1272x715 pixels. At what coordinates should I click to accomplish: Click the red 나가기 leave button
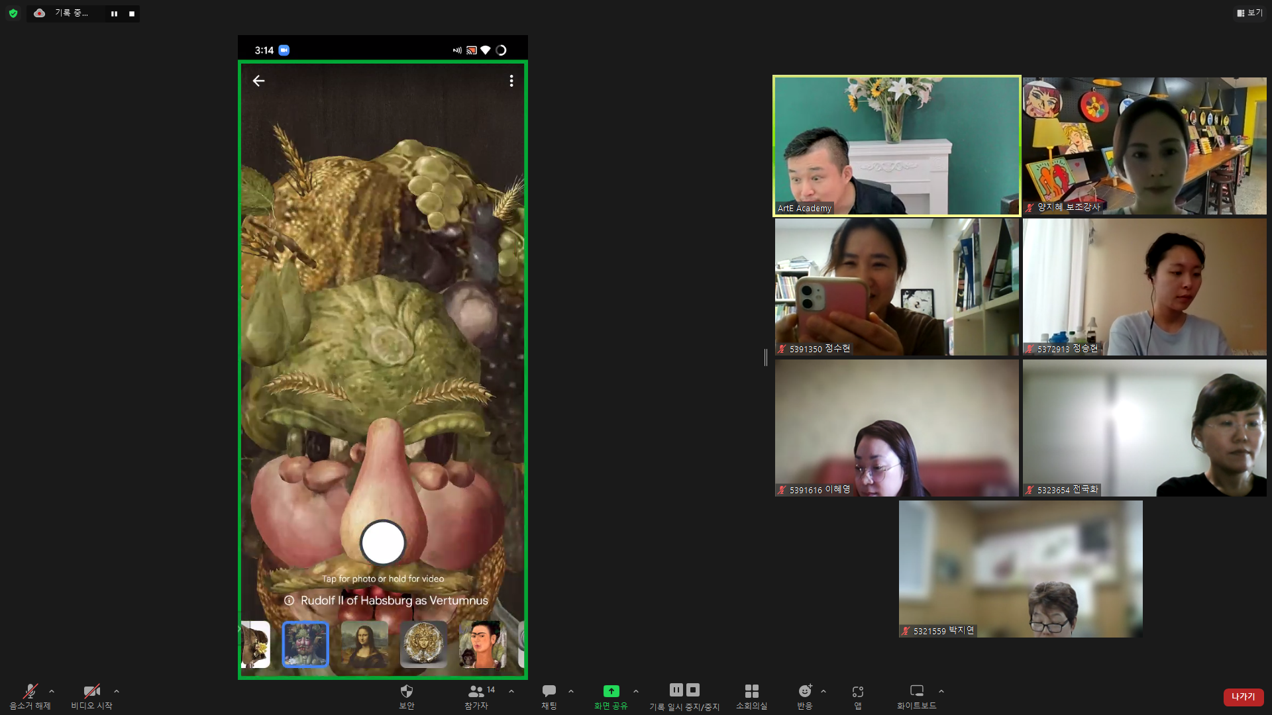1244,697
